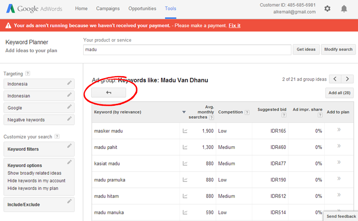Show trend chart for madu pahit
Image resolution: width=358 pixels, height=221 pixels.
pos(185,147)
